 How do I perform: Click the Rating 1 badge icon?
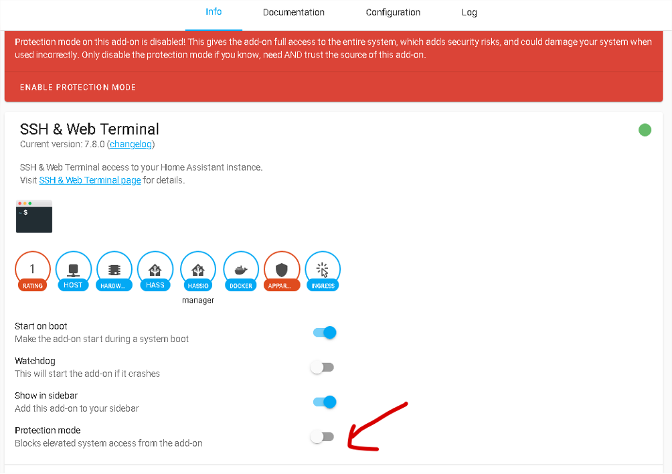(33, 272)
